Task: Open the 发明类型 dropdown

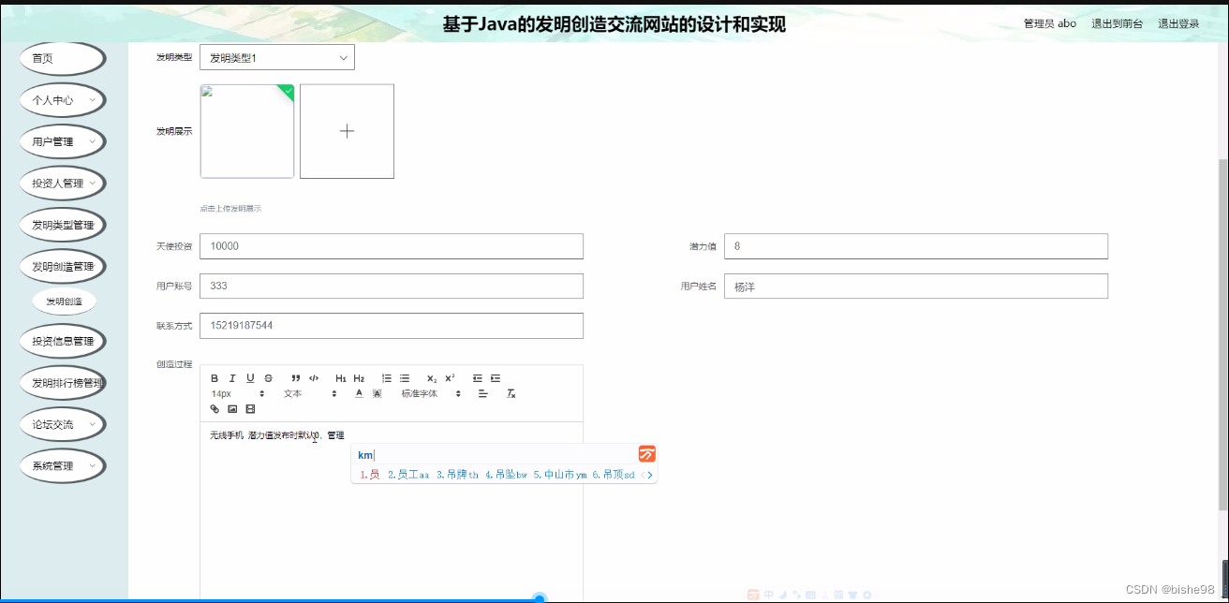Action: (x=276, y=56)
